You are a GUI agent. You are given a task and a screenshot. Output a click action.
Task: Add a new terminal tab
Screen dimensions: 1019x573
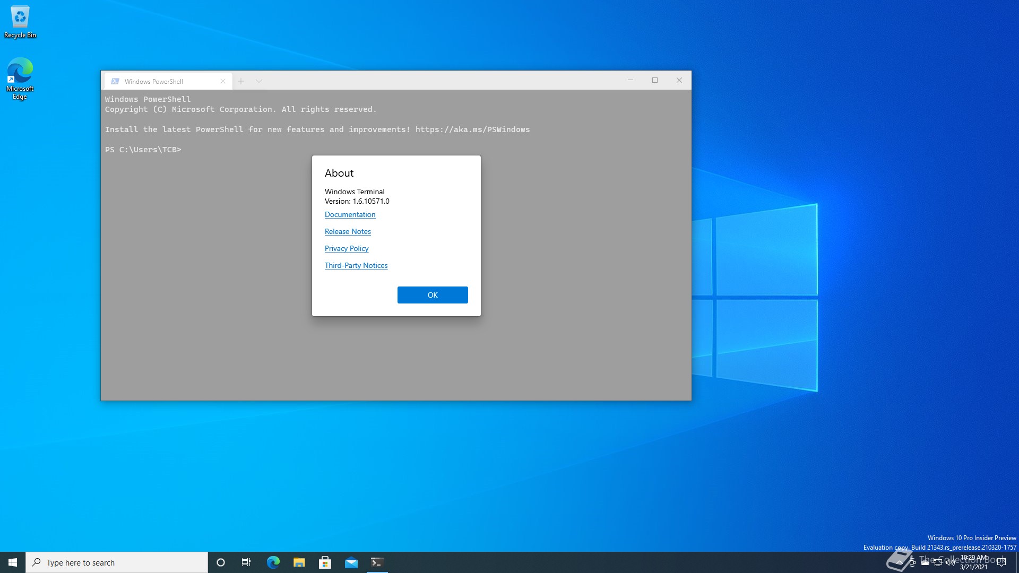pyautogui.click(x=241, y=81)
